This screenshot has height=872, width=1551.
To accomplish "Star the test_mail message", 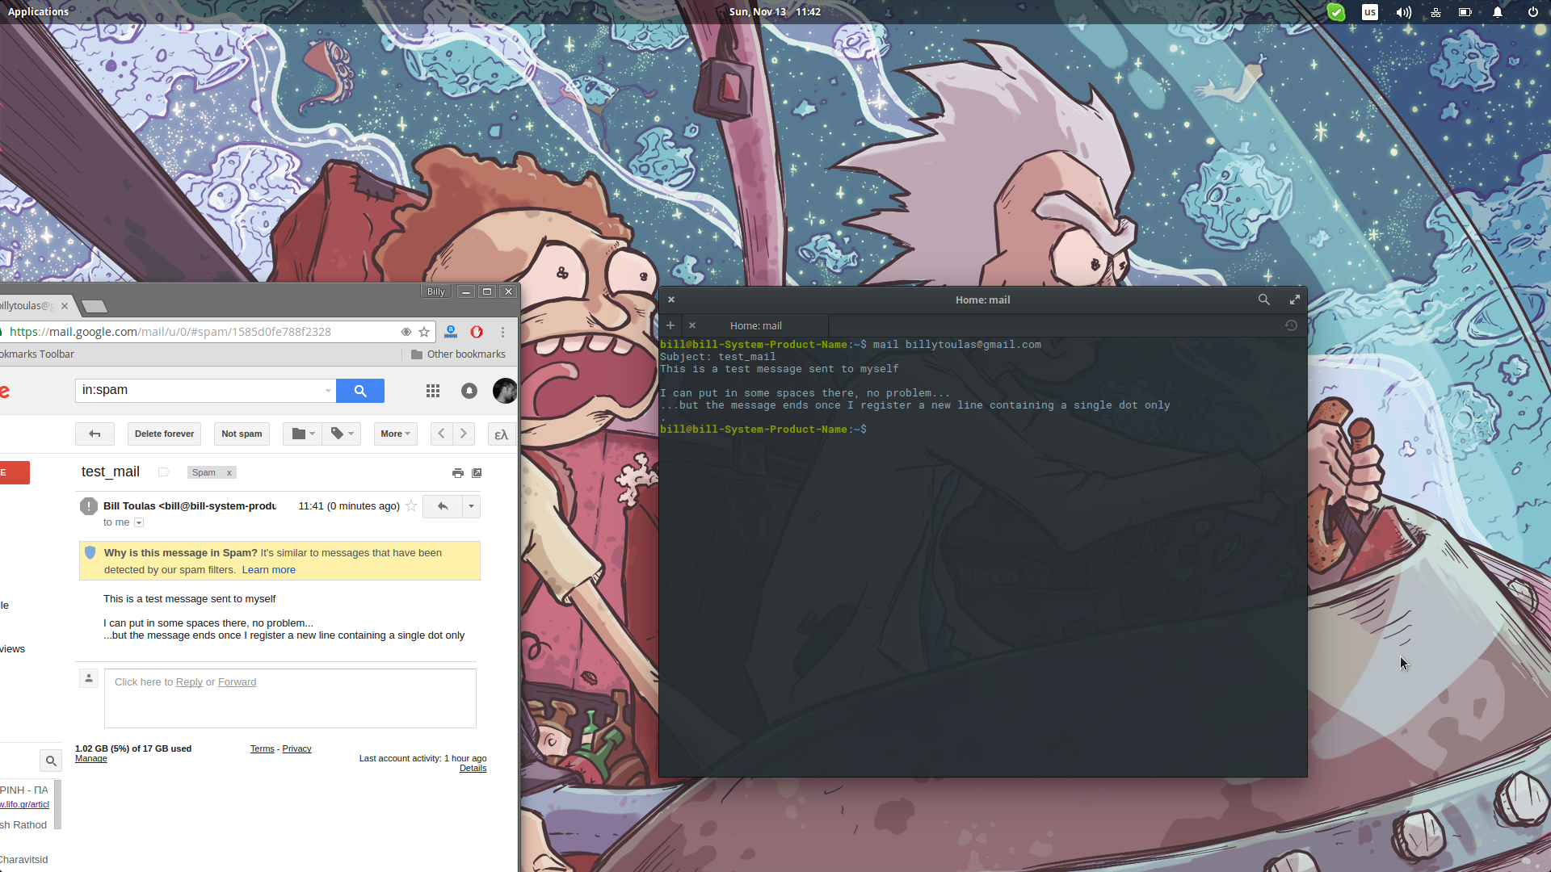I will click(411, 506).
